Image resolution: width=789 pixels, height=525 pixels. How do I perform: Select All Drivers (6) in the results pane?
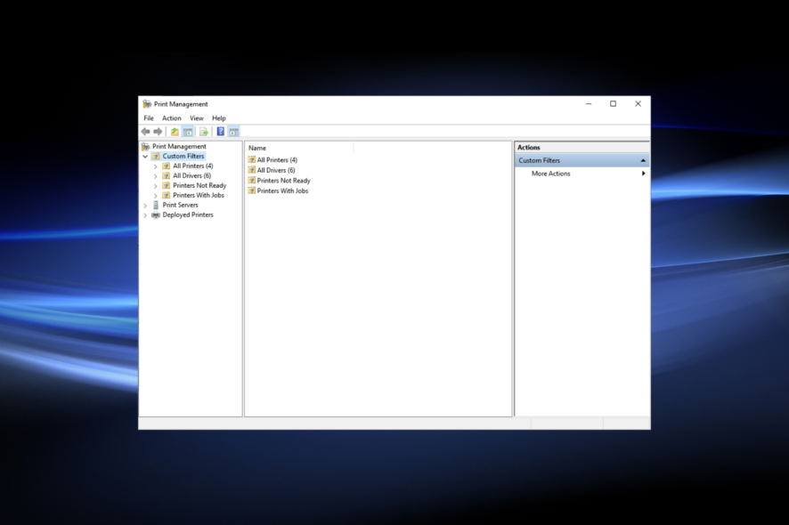tap(274, 170)
